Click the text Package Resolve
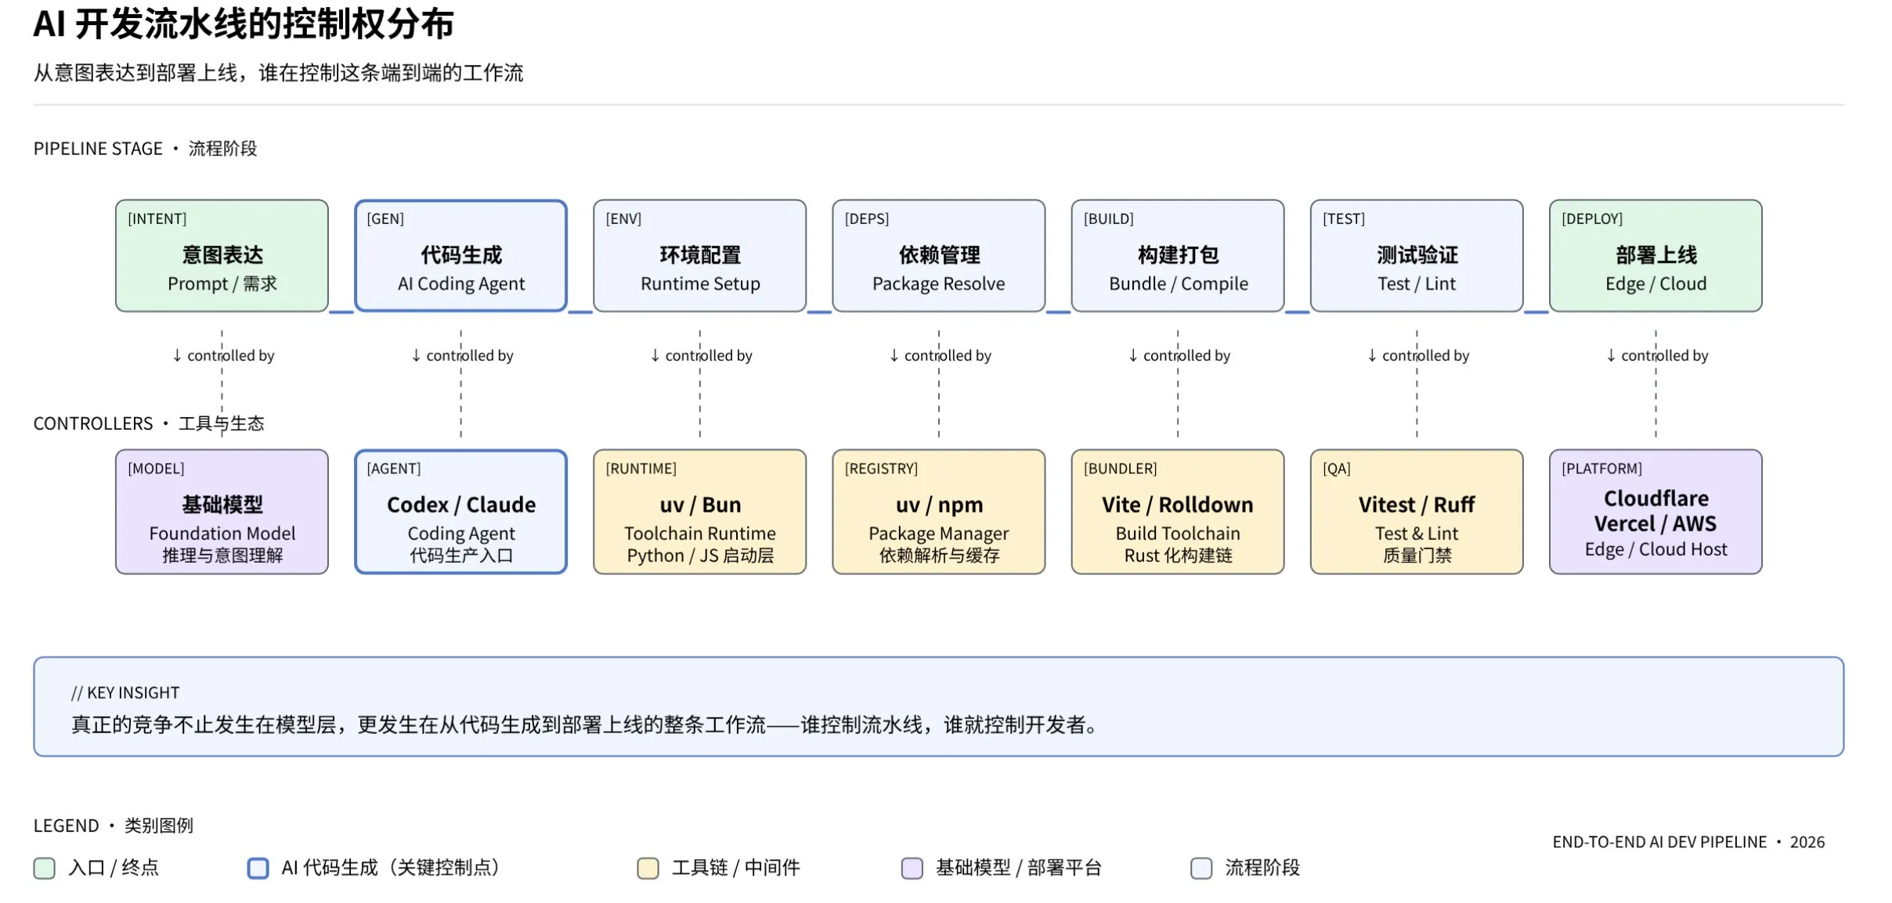This screenshot has width=1892, height=903. [x=938, y=284]
